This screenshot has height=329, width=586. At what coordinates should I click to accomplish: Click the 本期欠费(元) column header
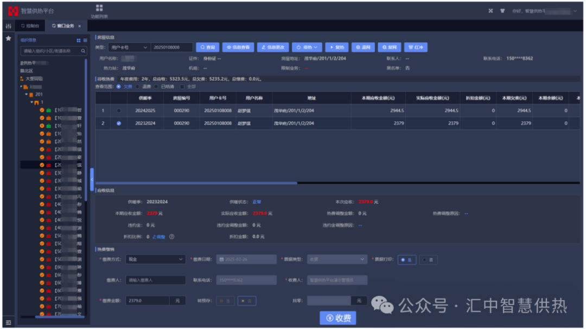(x=514, y=98)
